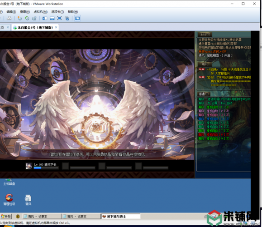Revert the virtual machine to its snapshot
Image resolution: width=262 pixels, height=227 pixels.
[x=27, y=18]
